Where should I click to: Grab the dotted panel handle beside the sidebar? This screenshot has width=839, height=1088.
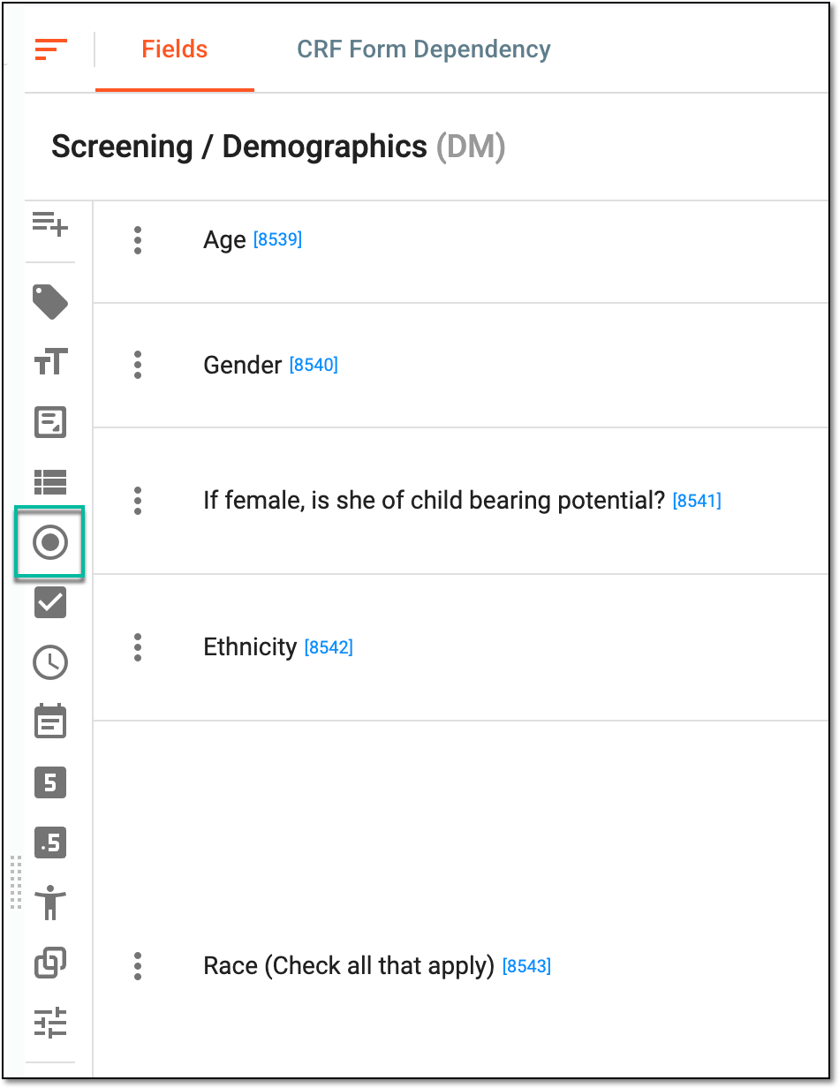pyautogui.click(x=15, y=881)
